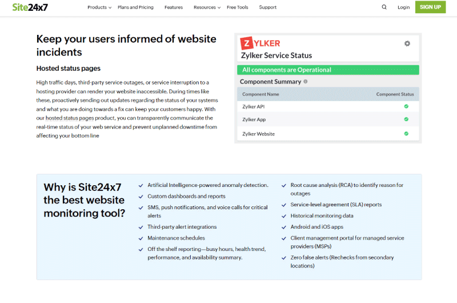Click the Zylker red Z logo
This screenshot has width=457, height=303.
click(x=246, y=43)
